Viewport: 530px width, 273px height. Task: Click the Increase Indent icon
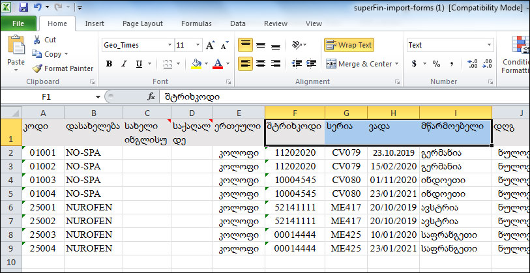(x=311, y=63)
